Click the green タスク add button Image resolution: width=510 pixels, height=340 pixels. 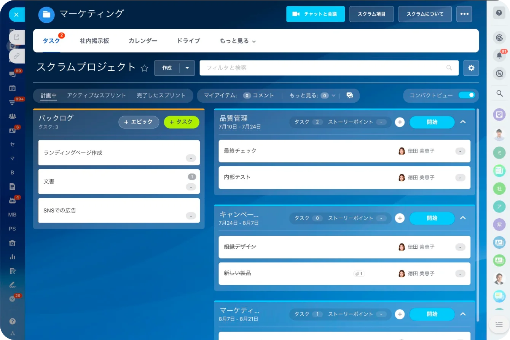(x=182, y=122)
